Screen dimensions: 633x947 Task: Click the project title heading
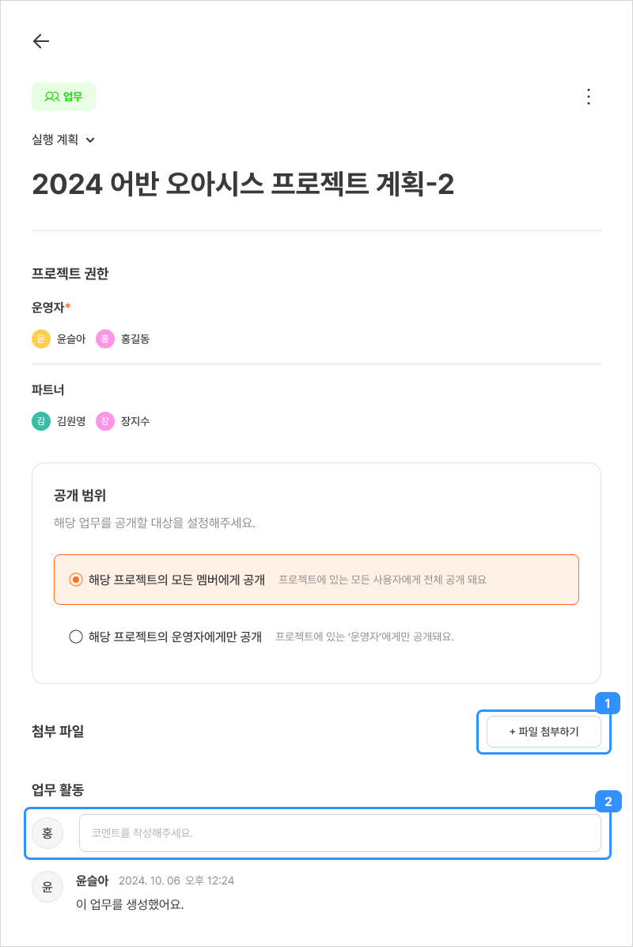(243, 184)
